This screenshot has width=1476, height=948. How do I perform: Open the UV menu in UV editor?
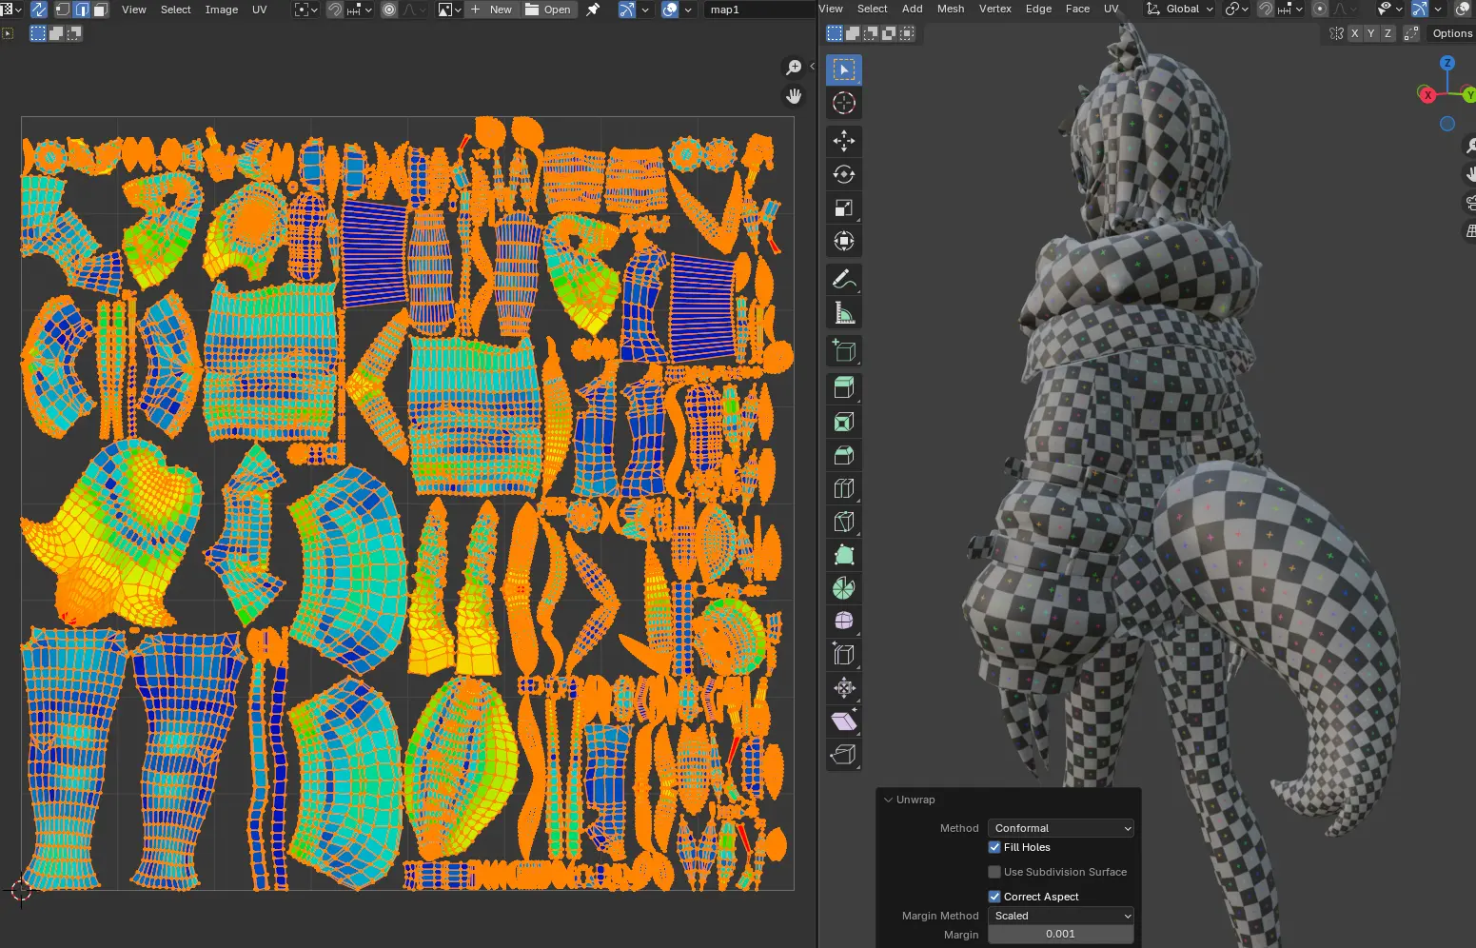coord(259,10)
